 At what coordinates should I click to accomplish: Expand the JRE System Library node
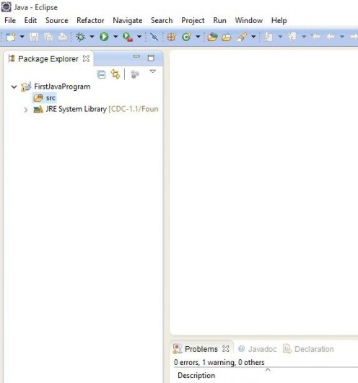[26, 110]
